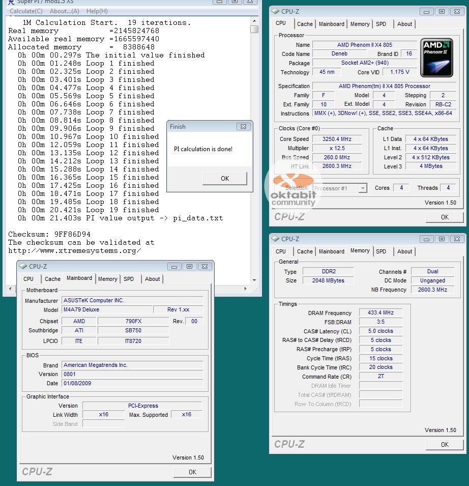The image size is (469, 486).
Task: Close the Finish dialog with X
Action: click(244, 126)
